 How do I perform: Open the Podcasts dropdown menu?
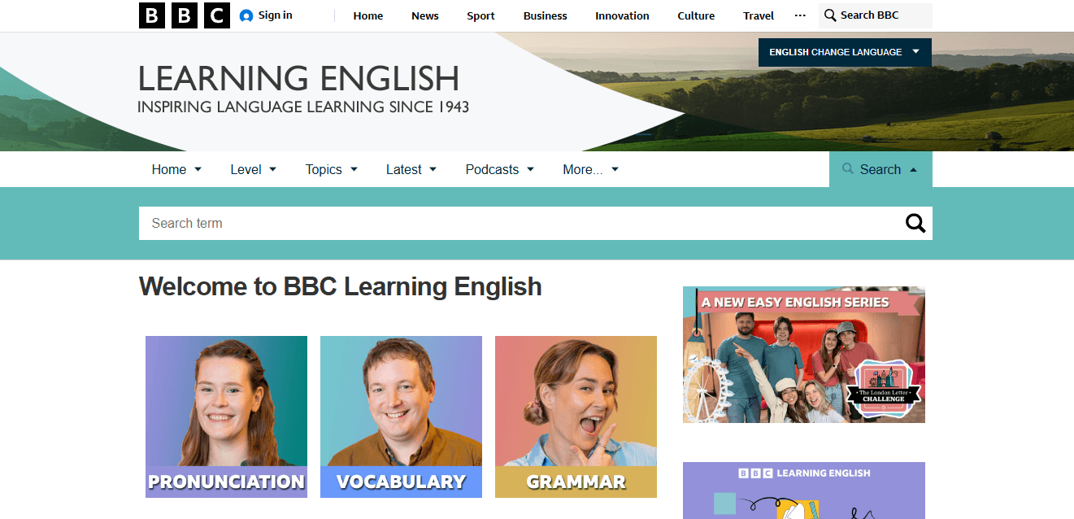click(500, 169)
